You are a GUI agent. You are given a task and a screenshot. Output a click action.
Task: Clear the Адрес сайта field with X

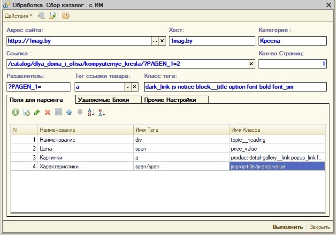(162, 41)
